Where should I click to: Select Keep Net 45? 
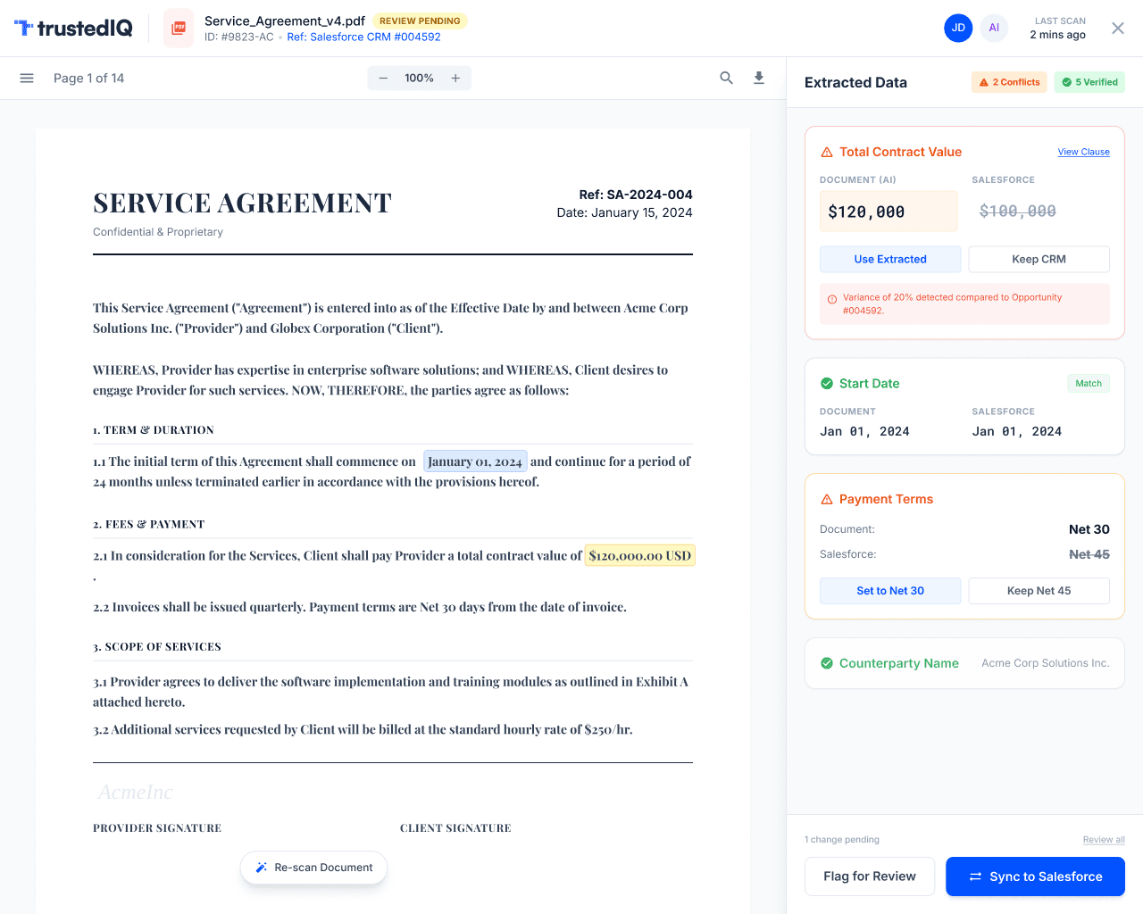click(1039, 591)
